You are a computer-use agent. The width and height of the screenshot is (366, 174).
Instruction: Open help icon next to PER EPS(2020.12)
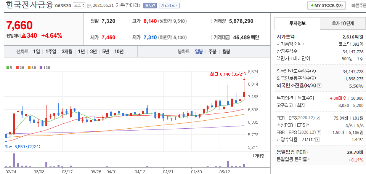point(318,118)
